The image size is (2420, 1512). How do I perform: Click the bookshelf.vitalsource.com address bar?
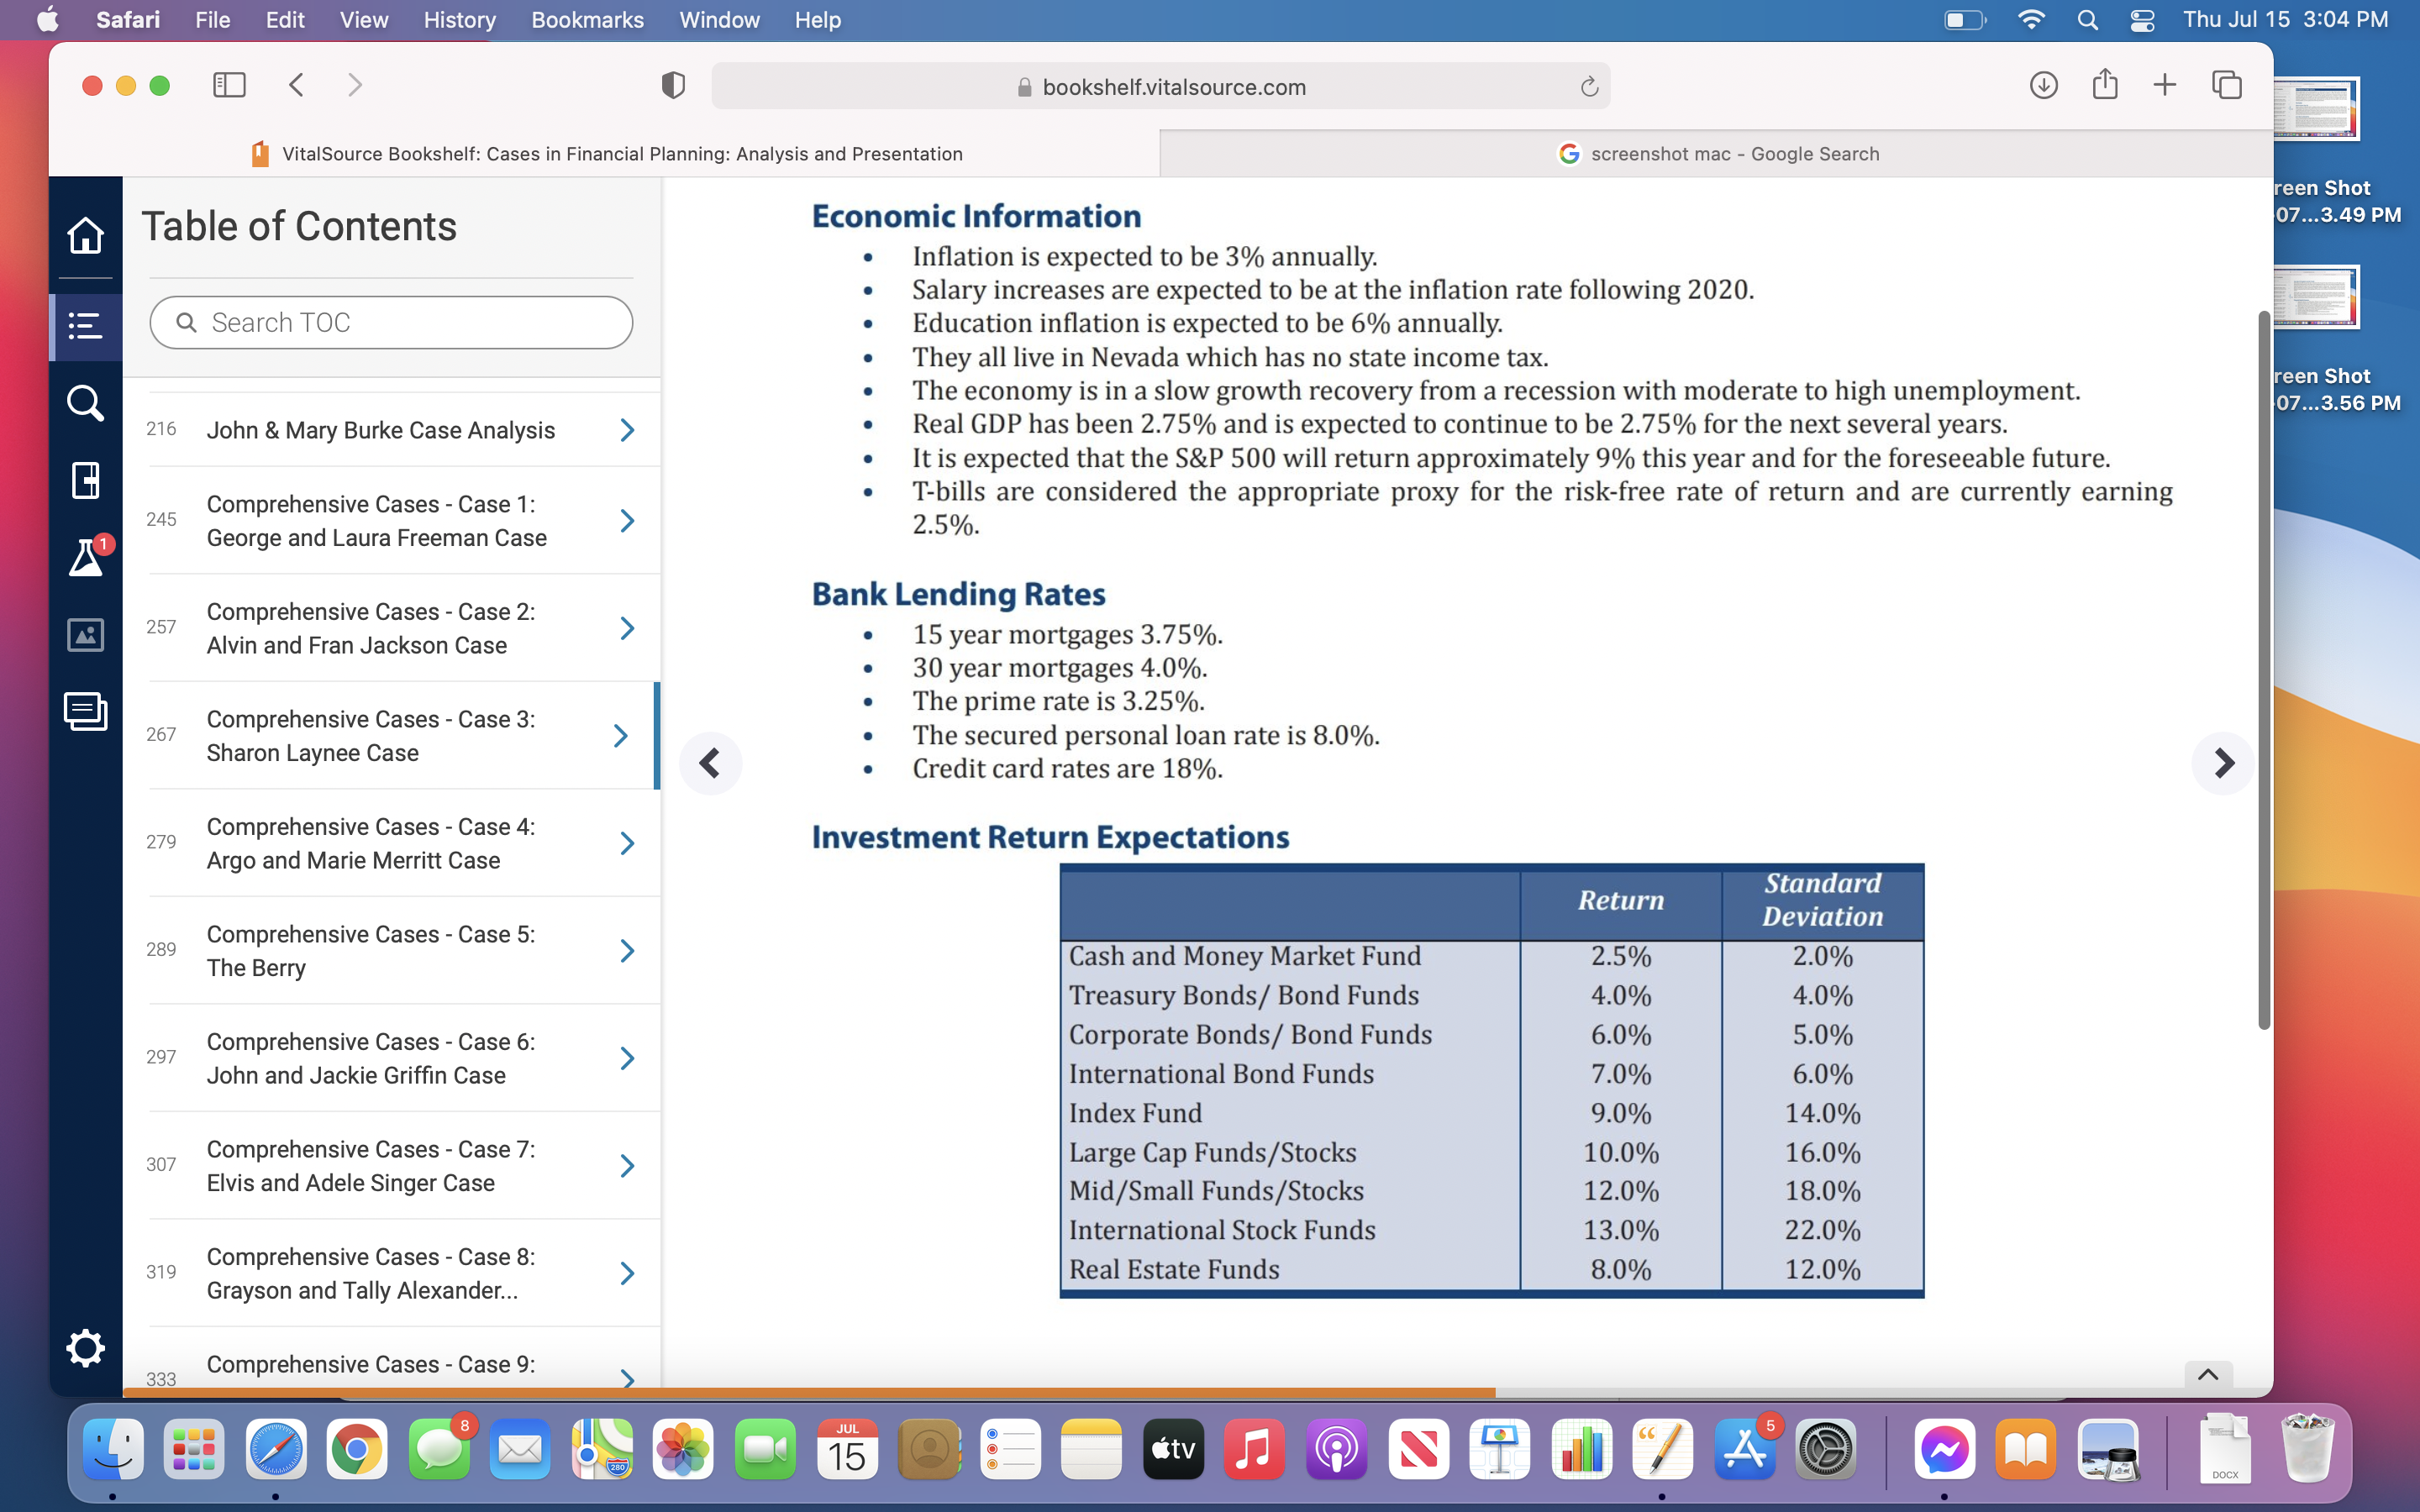[1160, 87]
